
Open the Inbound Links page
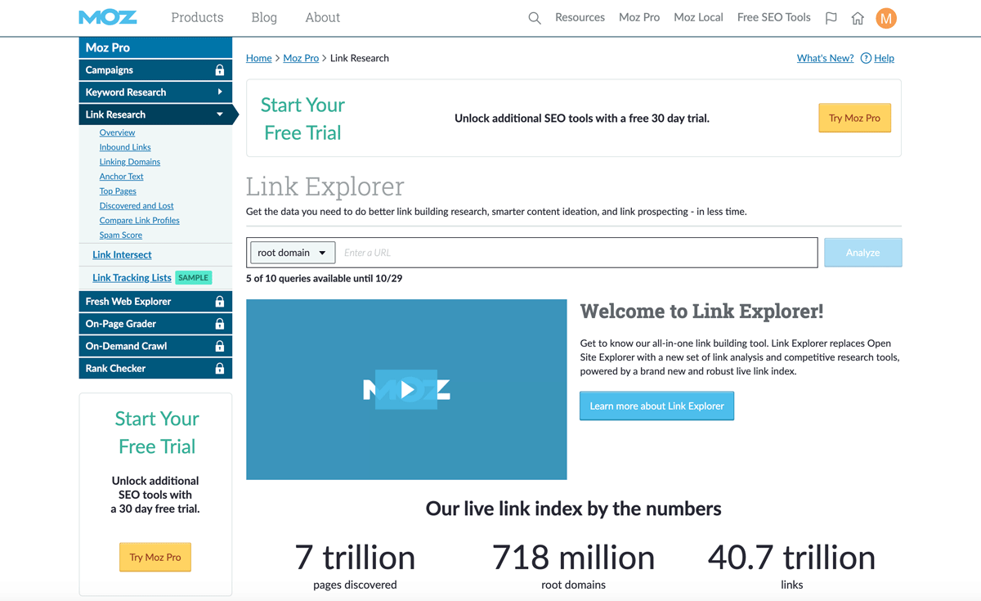click(125, 147)
